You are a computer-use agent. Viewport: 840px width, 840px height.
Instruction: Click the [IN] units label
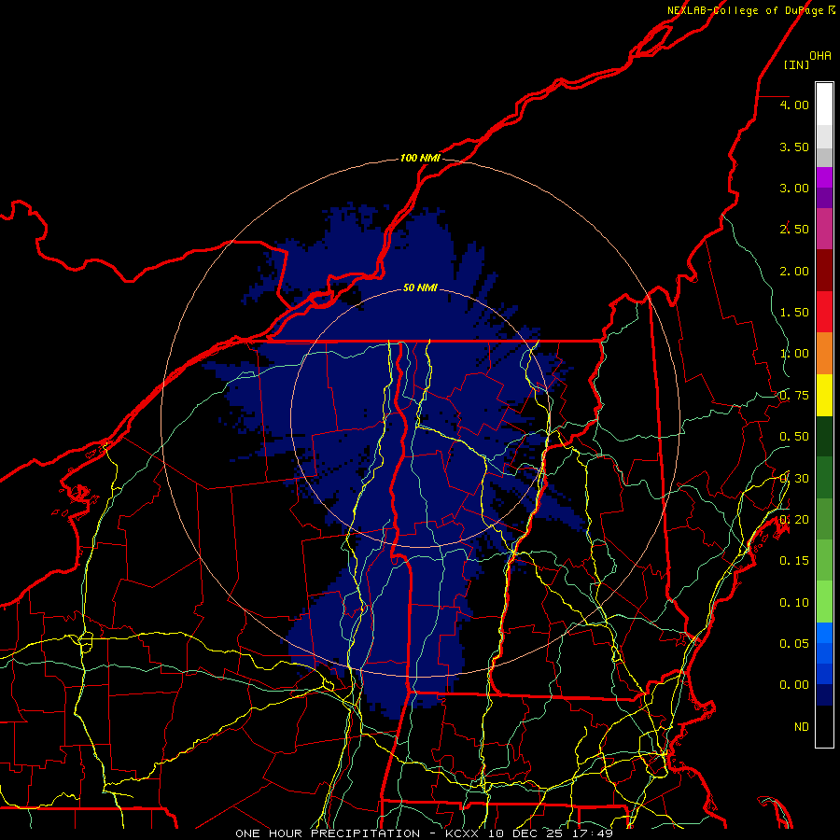tap(797, 64)
